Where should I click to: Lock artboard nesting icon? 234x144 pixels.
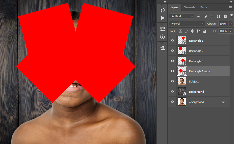(199, 31)
